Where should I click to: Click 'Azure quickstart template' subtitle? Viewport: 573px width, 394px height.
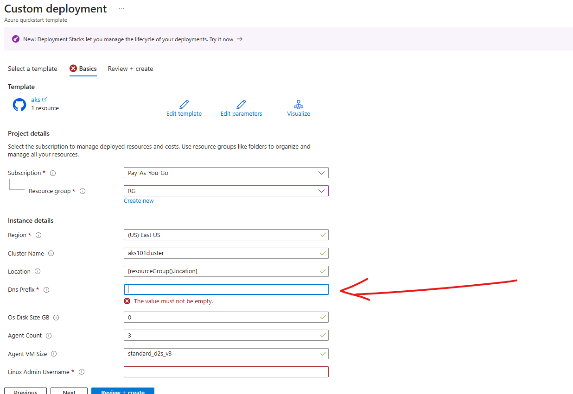pyautogui.click(x=36, y=20)
